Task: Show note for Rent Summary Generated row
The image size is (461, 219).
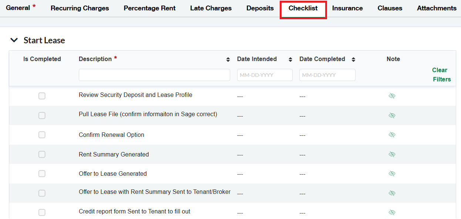Action: click(392, 154)
